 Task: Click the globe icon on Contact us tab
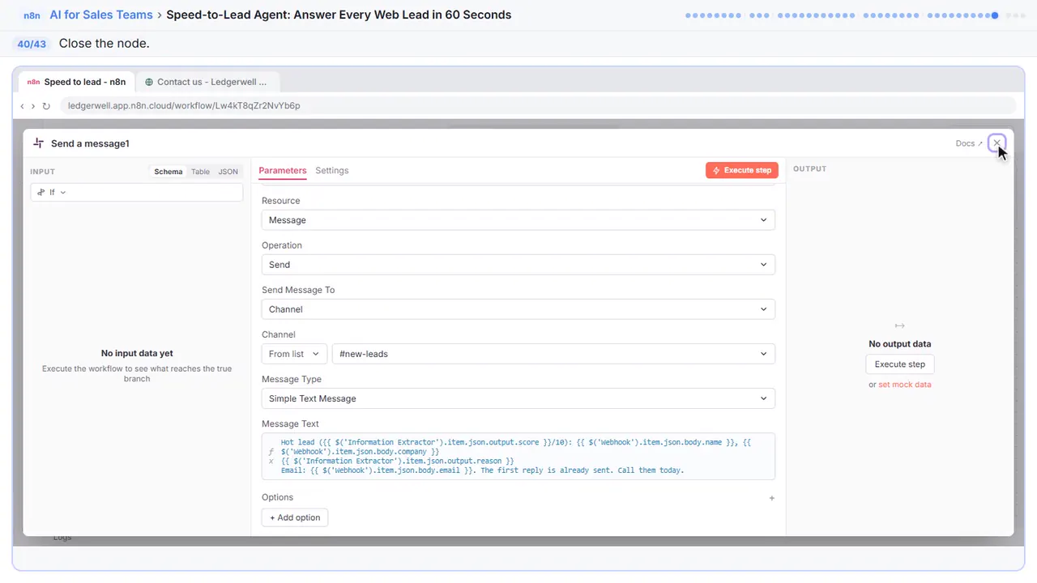[x=149, y=82]
